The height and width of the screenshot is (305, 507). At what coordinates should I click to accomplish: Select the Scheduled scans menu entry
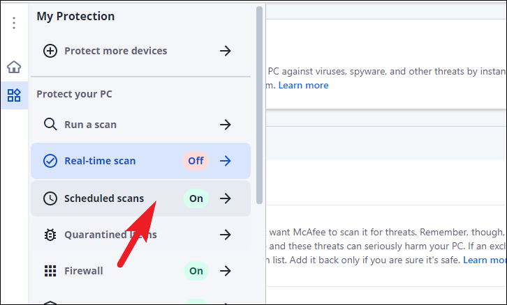[x=104, y=198]
